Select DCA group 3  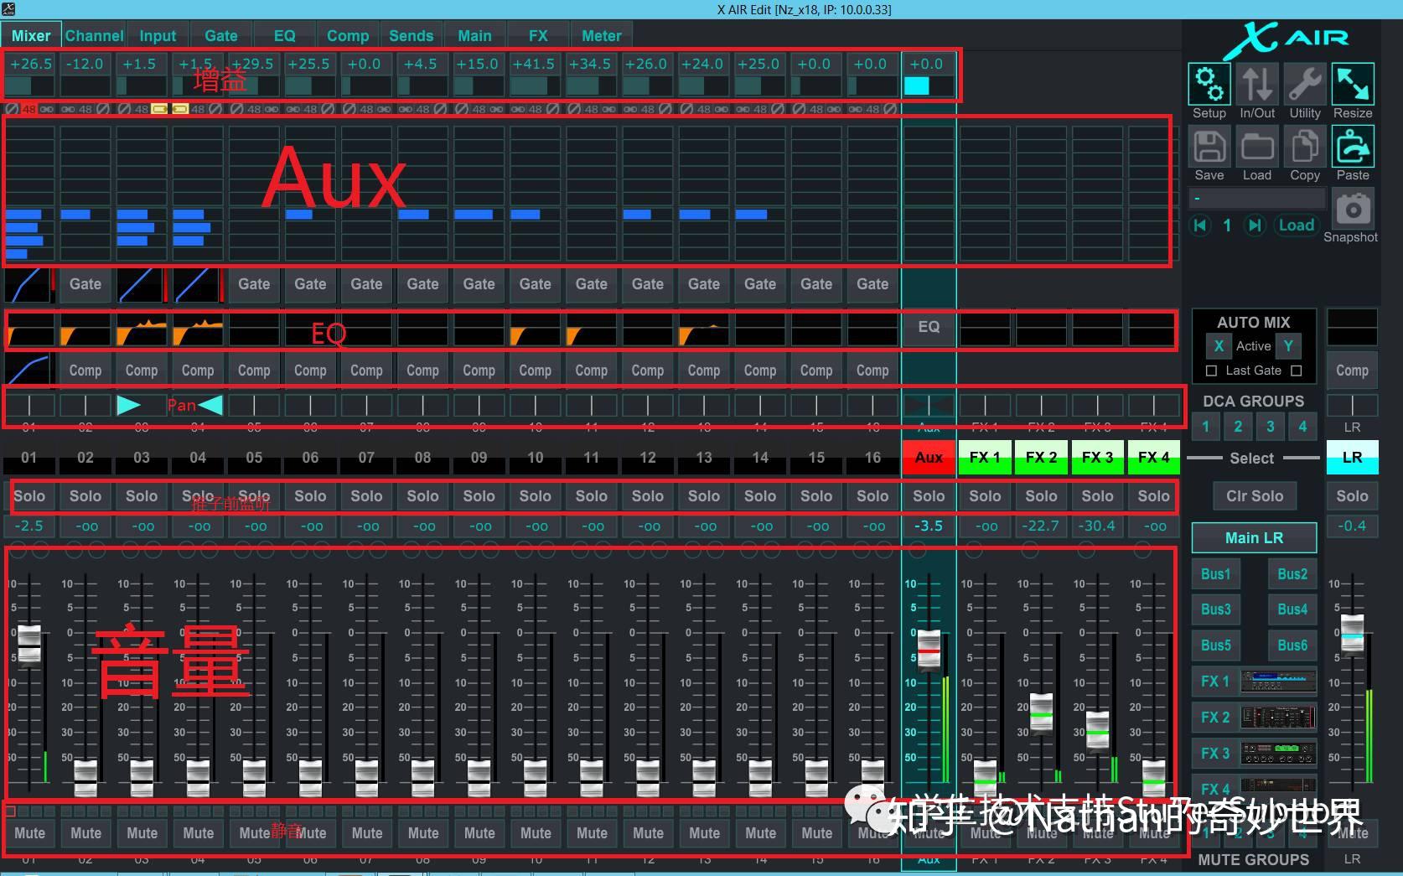(x=1270, y=427)
